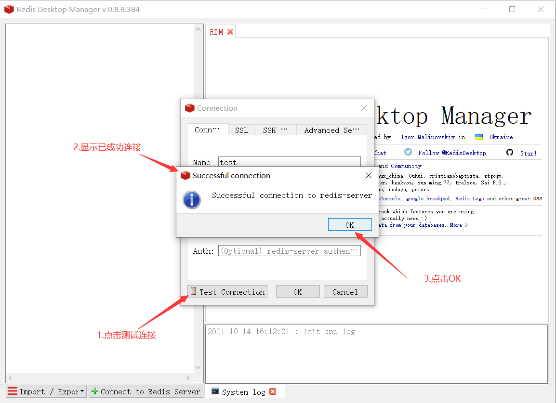Viewport: 556px width, 403px height.
Task: Click OK in the Connection dialog
Action: 297,292
